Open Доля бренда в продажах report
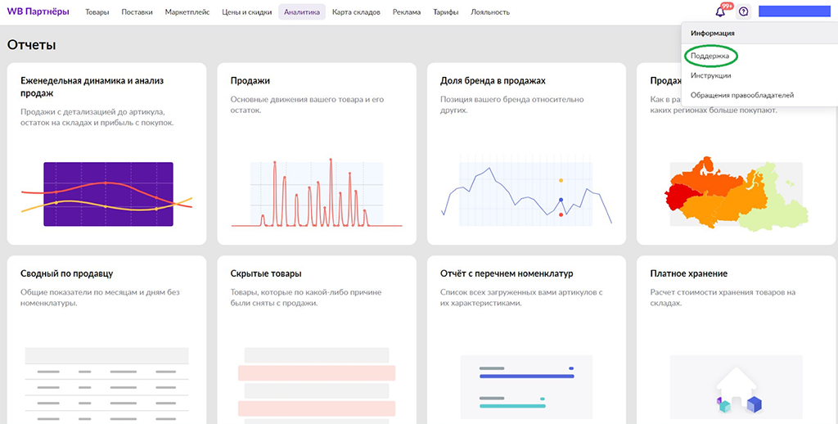The image size is (838, 424). click(526, 154)
